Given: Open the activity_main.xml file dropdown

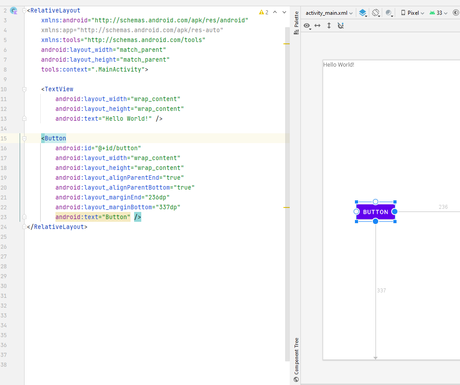Looking at the screenshot, I should [x=329, y=13].
